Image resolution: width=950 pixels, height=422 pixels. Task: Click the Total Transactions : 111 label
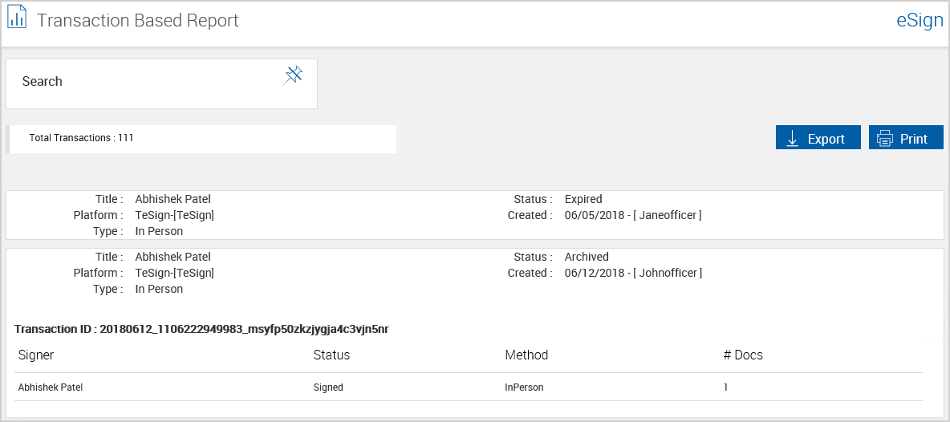pos(81,138)
